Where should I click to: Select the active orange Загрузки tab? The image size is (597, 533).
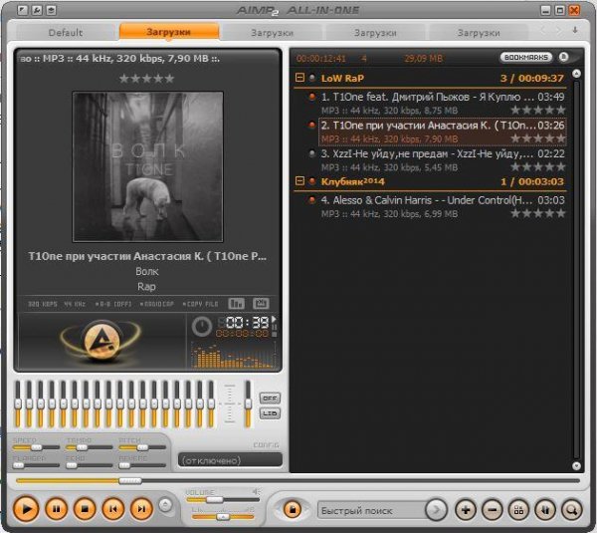[x=169, y=32]
